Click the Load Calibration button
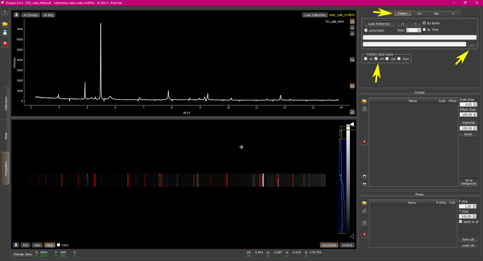483x261 pixels. click(x=315, y=14)
